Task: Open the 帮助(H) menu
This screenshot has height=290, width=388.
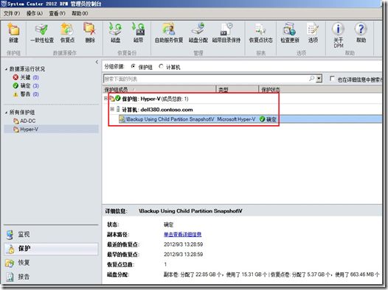Action: click(80, 13)
